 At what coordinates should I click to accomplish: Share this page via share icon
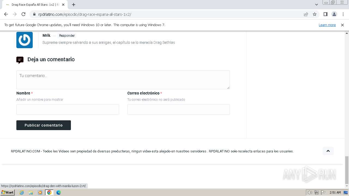click(306, 14)
